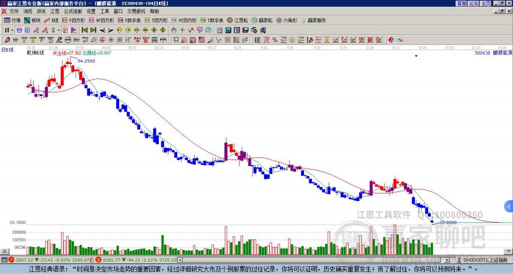The height and width of the screenshot is (274, 513).
Task: Click the 出局线=26.607 indicator label
Action: (97, 53)
